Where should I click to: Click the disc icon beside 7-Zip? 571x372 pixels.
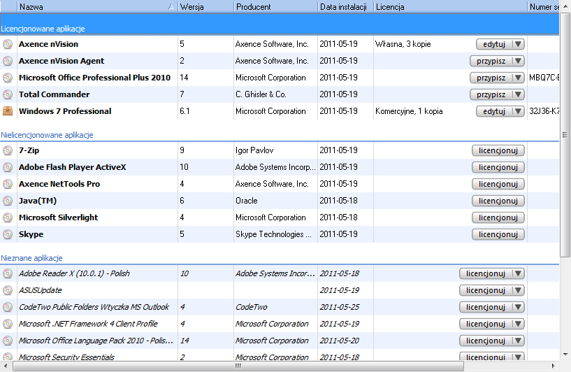point(8,150)
